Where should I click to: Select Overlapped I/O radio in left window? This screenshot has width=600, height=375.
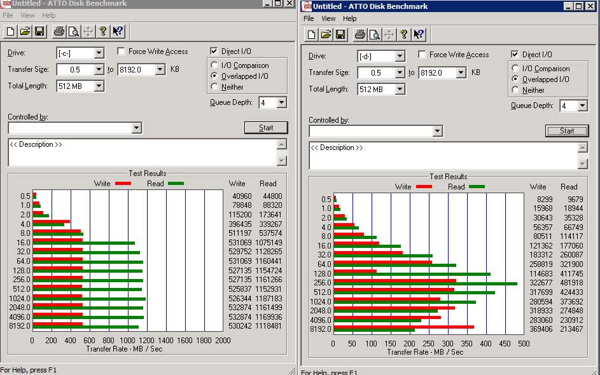pyautogui.click(x=214, y=76)
